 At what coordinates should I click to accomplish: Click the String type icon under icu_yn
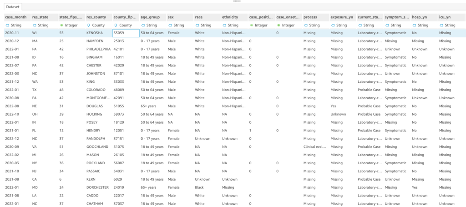441,25
